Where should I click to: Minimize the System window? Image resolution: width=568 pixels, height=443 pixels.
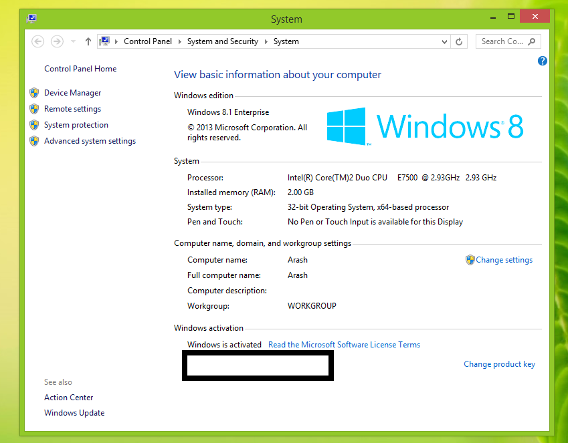point(493,17)
